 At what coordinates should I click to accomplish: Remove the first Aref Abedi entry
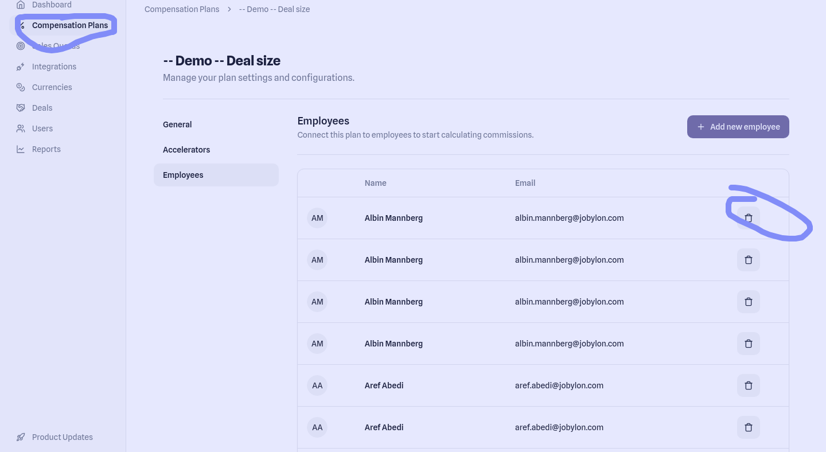[x=748, y=385]
